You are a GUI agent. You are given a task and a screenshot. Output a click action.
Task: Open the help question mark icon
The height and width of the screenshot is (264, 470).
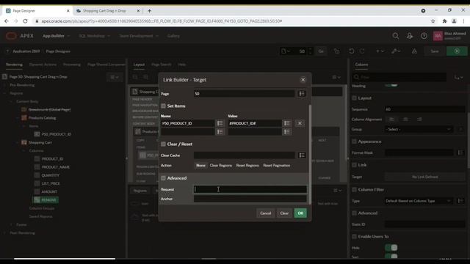[x=424, y=36]
